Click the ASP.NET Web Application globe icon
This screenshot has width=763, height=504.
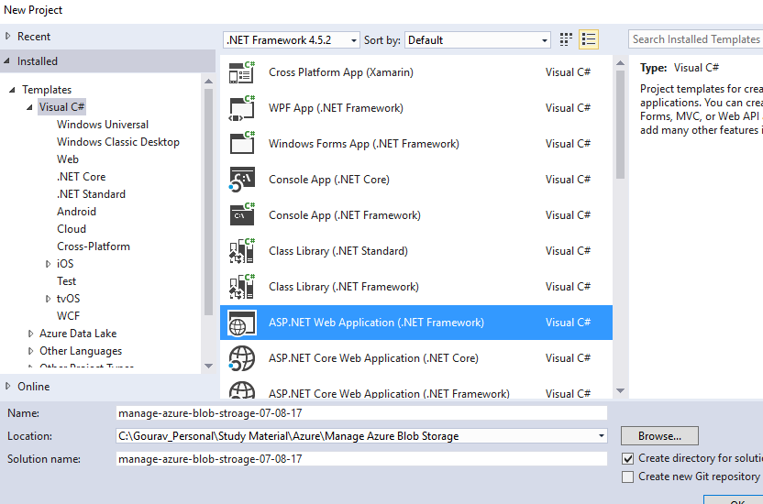click(242, 323)
